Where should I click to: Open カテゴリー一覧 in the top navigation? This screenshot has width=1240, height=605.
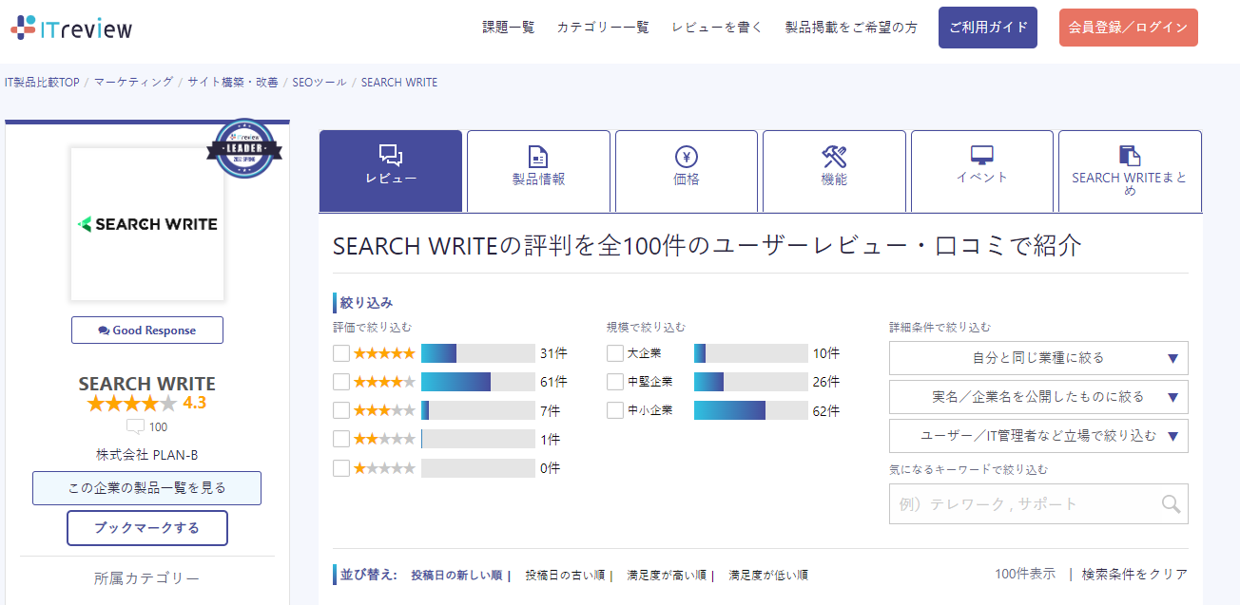(x=603, y=28)
